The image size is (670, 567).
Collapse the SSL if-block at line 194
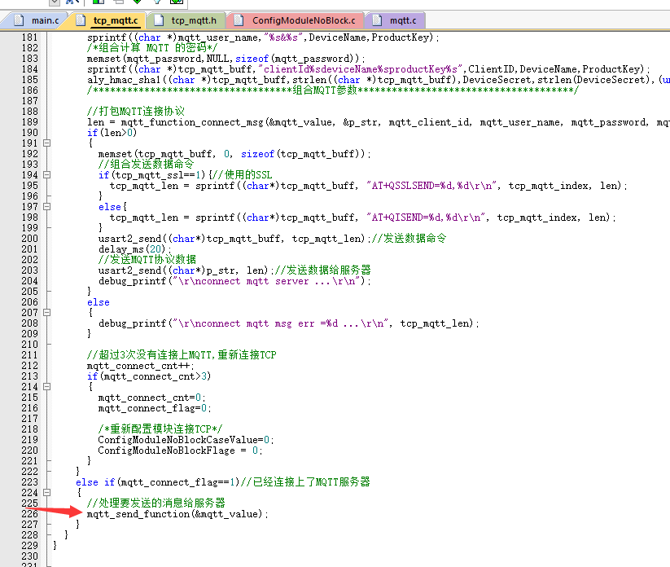coord(47,175)
